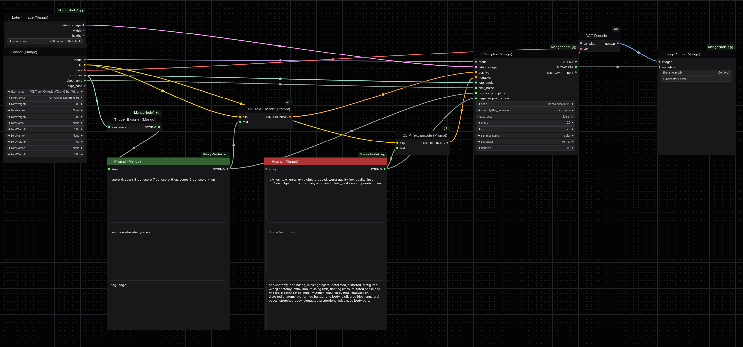Viewport: 743px width, 347px height.
Task: Toggle the reuse_seed switch in KSampler
Action: [572, 117]
